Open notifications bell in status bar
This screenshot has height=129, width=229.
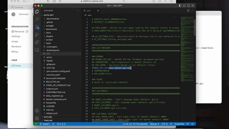tap(193, 124)
